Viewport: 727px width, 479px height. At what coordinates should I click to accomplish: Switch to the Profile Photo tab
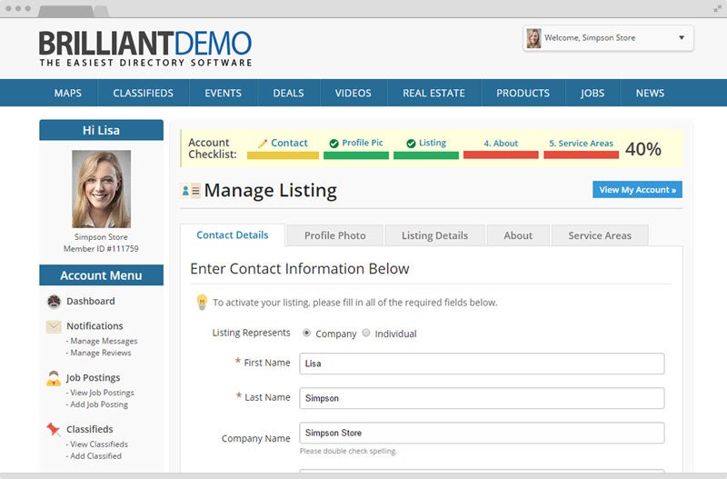334,235
